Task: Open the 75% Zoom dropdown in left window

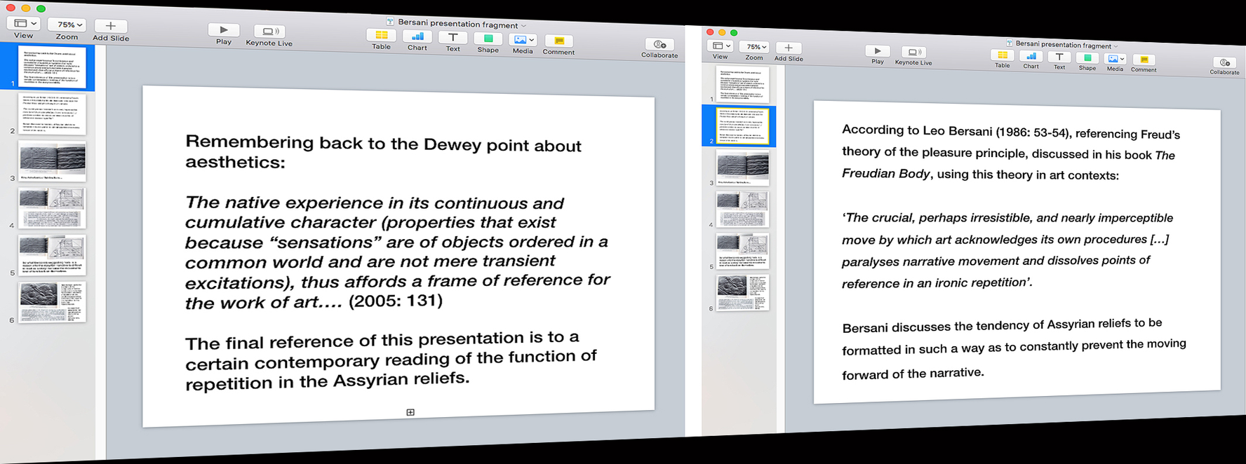Action: [x=67, y=25]
